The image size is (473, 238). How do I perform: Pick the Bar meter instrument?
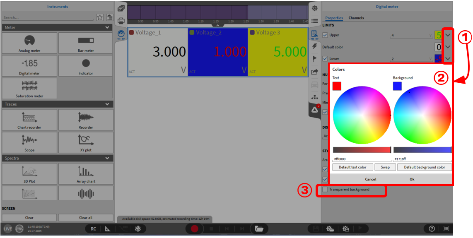86,43
